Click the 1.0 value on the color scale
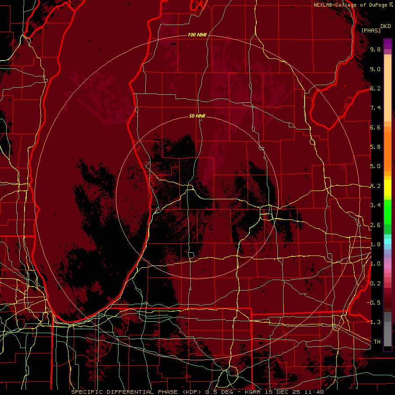 pos(375,264)
